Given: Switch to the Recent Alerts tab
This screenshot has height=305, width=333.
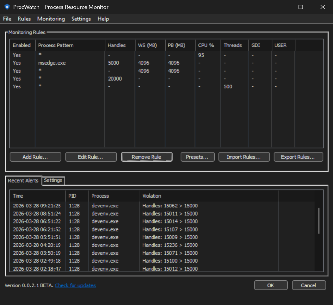Looking at the screenshot, I should [23, 180].
